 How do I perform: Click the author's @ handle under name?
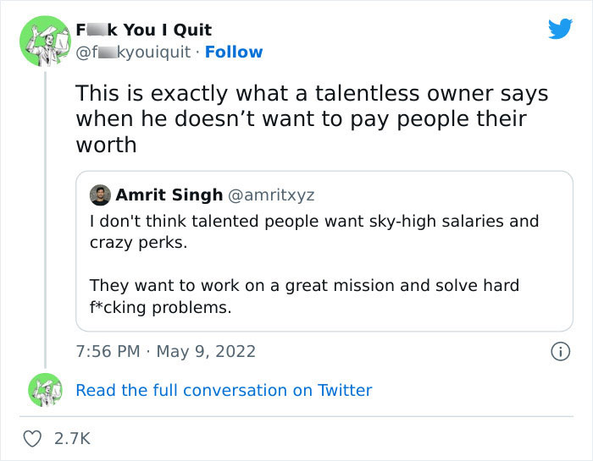136,52
